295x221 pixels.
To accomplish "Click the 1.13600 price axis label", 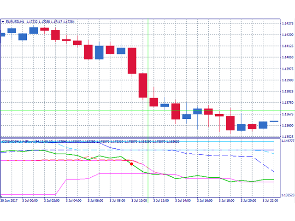I will click(x=287, y=125).
